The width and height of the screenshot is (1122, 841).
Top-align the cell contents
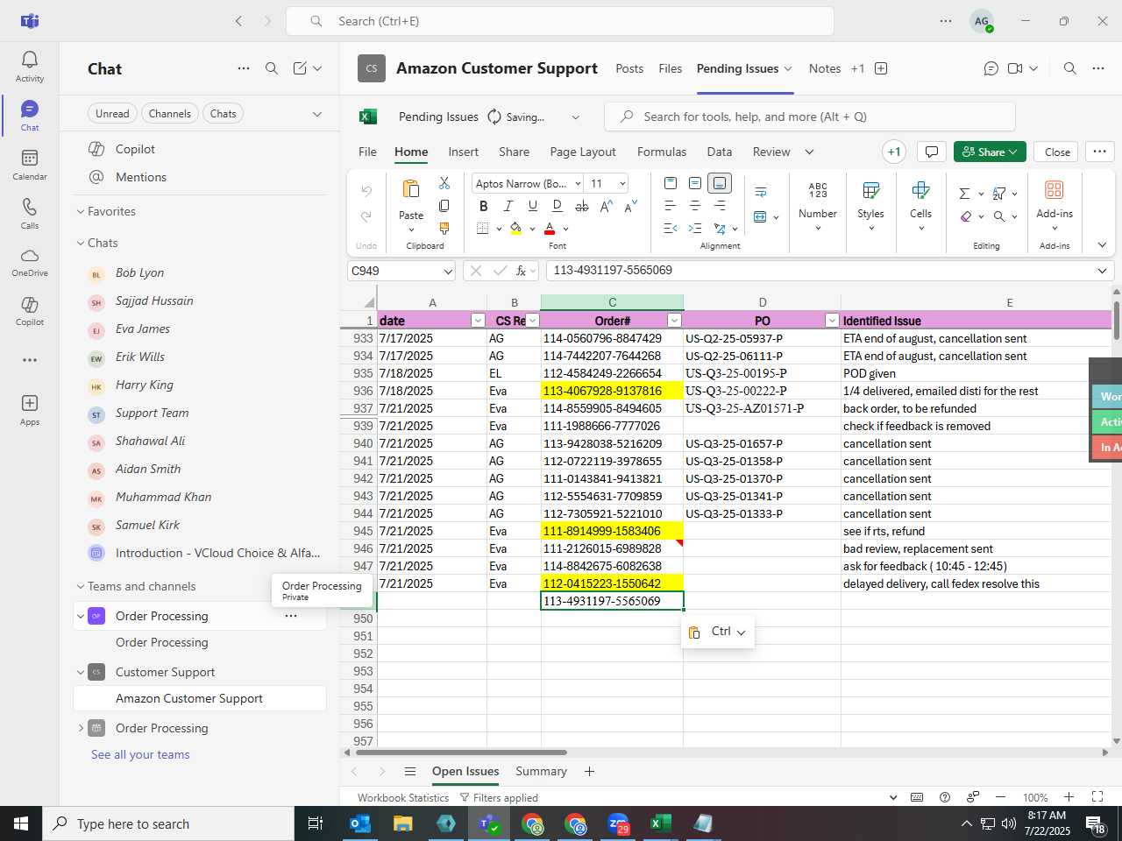[x=671, y=183]
